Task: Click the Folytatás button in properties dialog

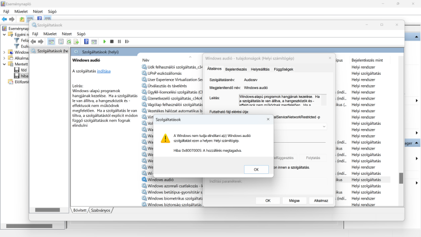Action: [313, 157]
